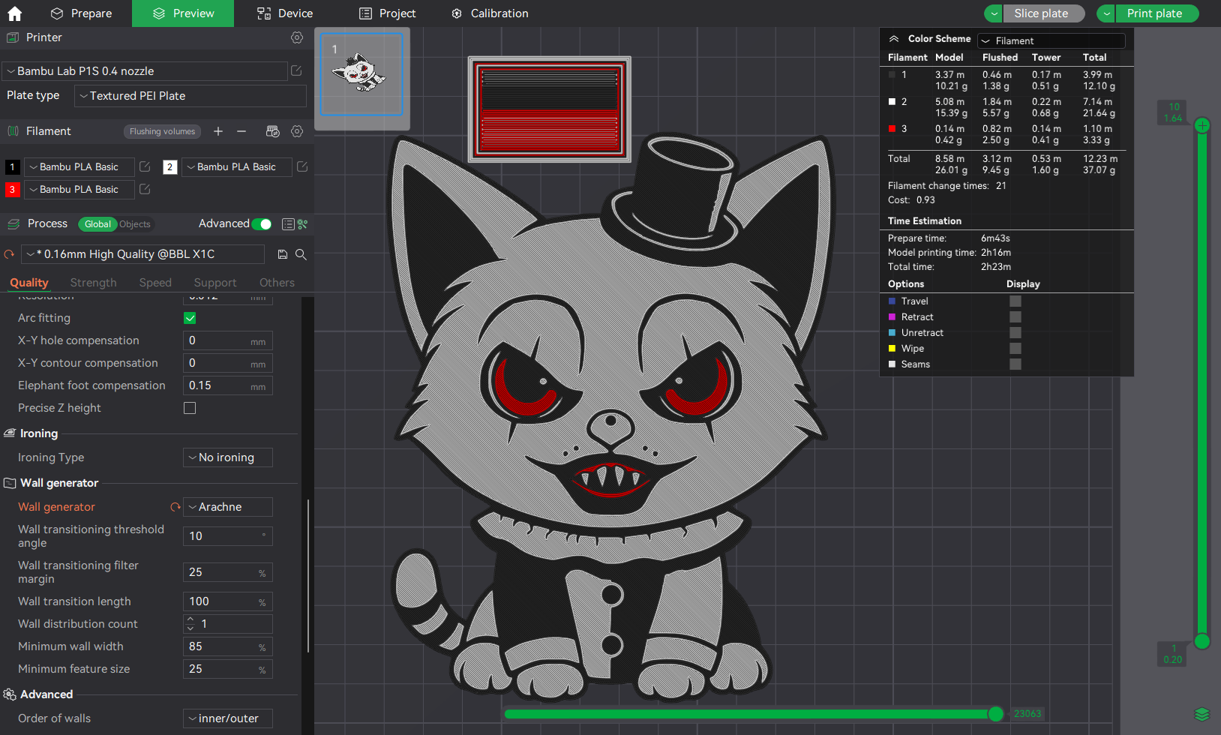Click the top handle of the layer slider
1221x735 pixels.
point(1202,125)
